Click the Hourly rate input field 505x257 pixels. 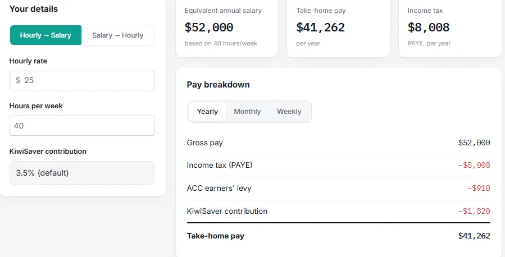pyautogui.click(x=82, y=80)
